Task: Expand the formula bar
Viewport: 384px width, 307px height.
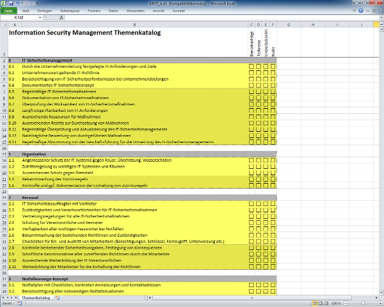Action: [380, 18]
